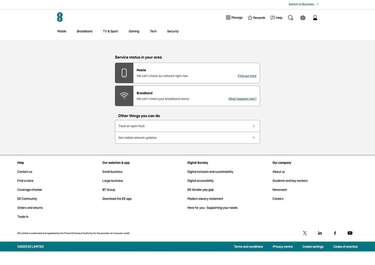The image size is (375, 265).
Task: Click 'We can't check your broadband status' text
Action: click(163, 99)
